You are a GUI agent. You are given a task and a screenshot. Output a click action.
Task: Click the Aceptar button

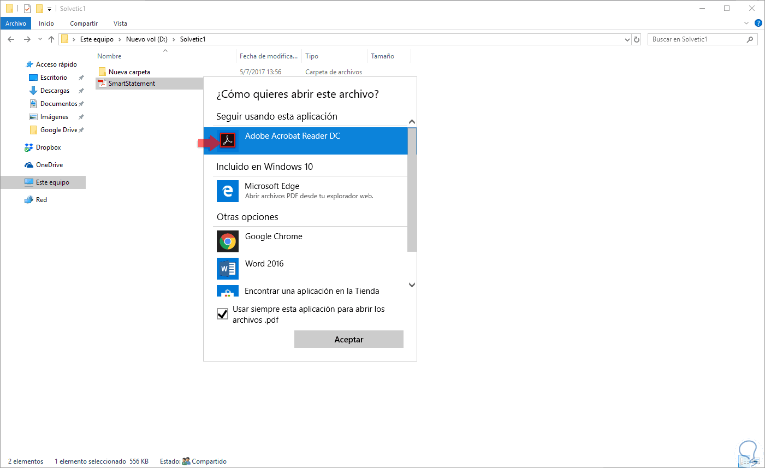[349, 339]
